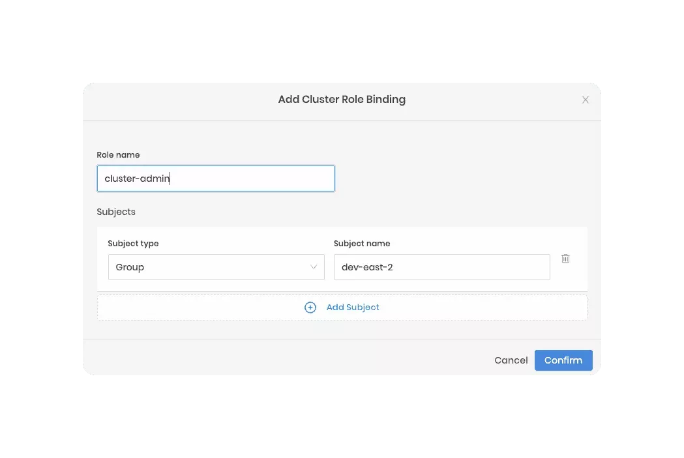Image resolution: width=684 pixels, height=458 pixels.
Task: Place cursor on cluster-admin text
Action: click(136, 179)
